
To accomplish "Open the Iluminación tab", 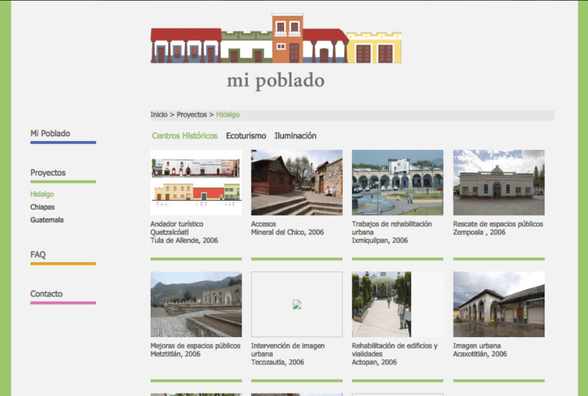I will 295,136.
